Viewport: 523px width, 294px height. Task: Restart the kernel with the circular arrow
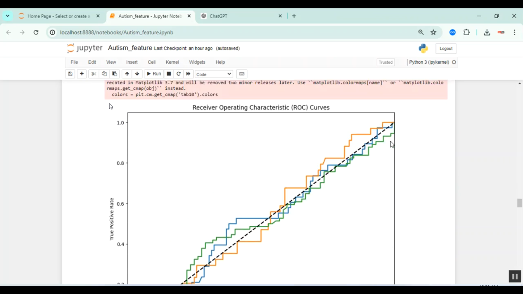pyautogui.click(x=179, y=74)
